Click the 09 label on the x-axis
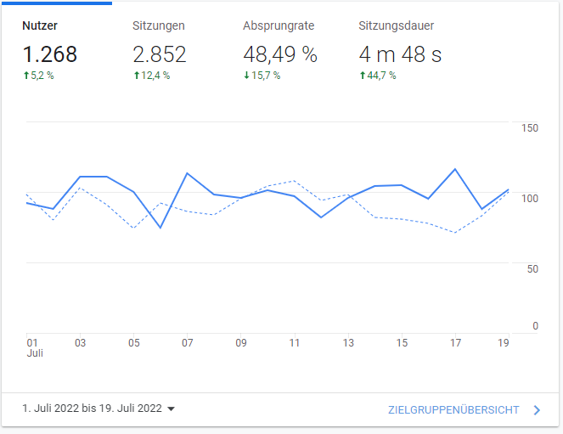 click(241, 343)
